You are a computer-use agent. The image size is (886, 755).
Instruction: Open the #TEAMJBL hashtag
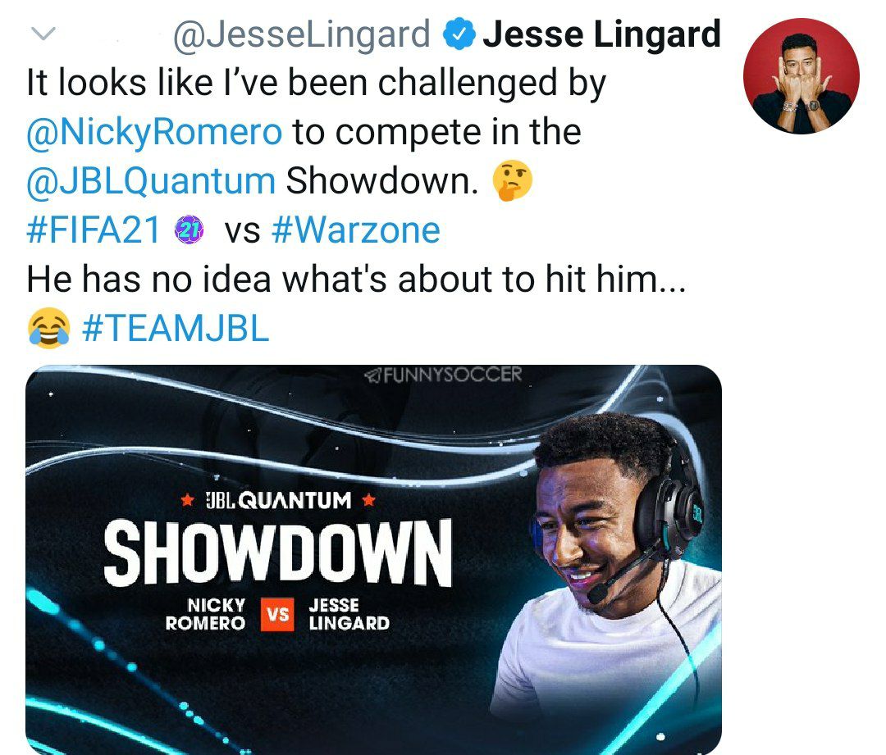(176, 328)
